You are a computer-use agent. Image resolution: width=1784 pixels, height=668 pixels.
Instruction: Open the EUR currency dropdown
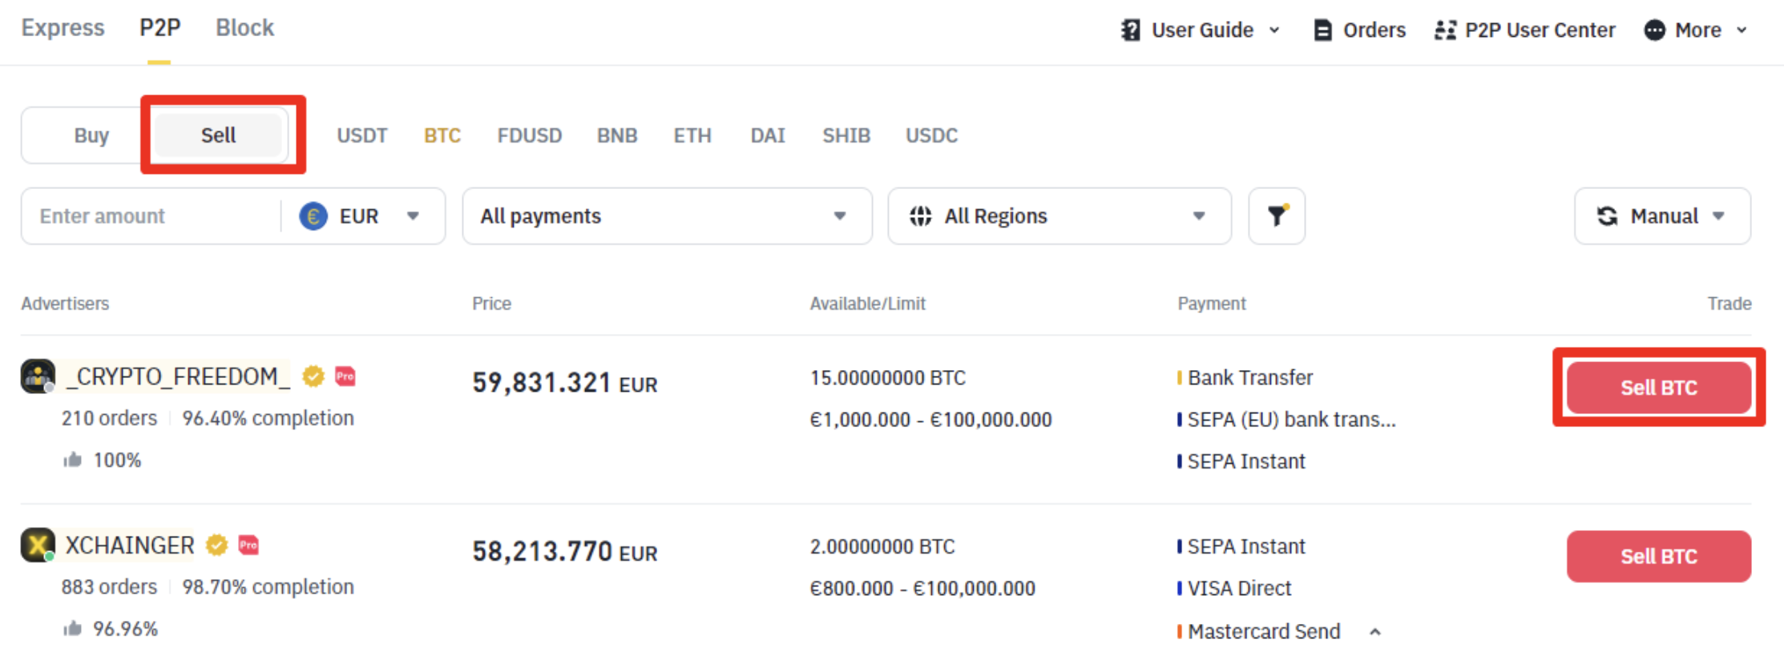[x=361, y=216]
